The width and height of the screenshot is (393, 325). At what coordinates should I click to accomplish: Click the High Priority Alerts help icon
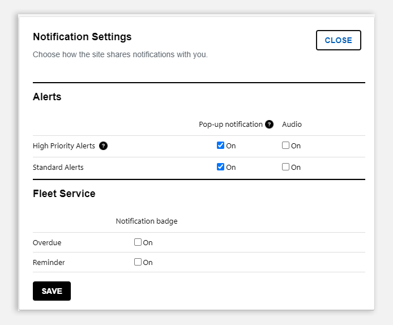(x=103, y=146)
